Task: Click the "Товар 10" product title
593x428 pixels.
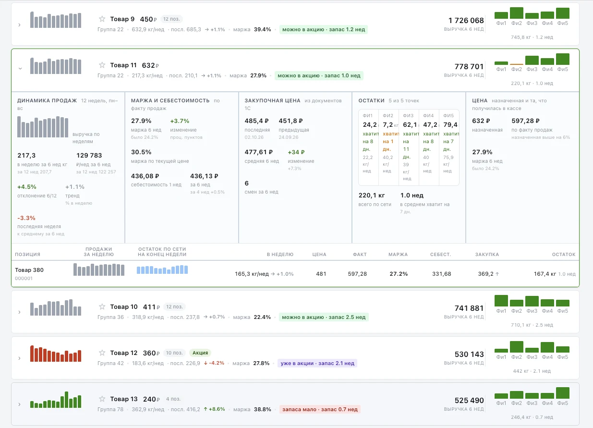Action: coord(124,307)
